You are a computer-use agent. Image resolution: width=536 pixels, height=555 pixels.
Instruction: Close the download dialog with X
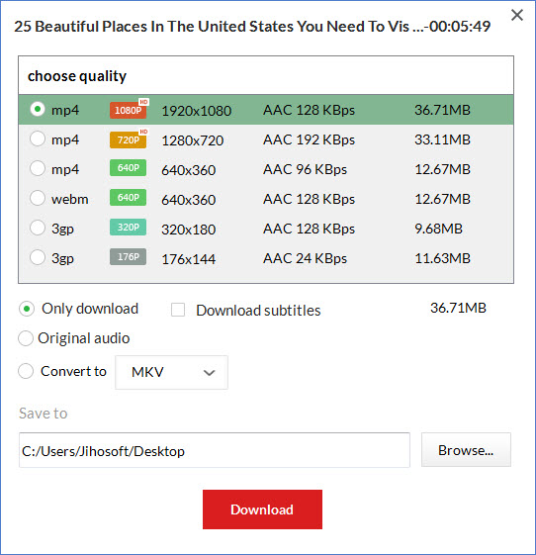click(x=517, y=15)
